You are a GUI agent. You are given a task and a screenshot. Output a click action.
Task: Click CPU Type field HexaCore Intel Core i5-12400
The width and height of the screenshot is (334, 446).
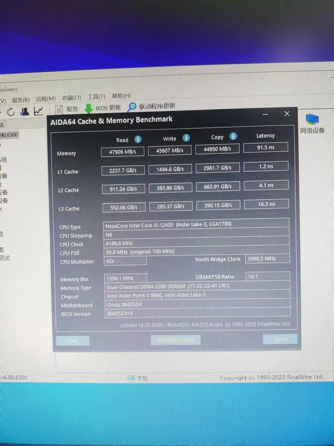196,224
